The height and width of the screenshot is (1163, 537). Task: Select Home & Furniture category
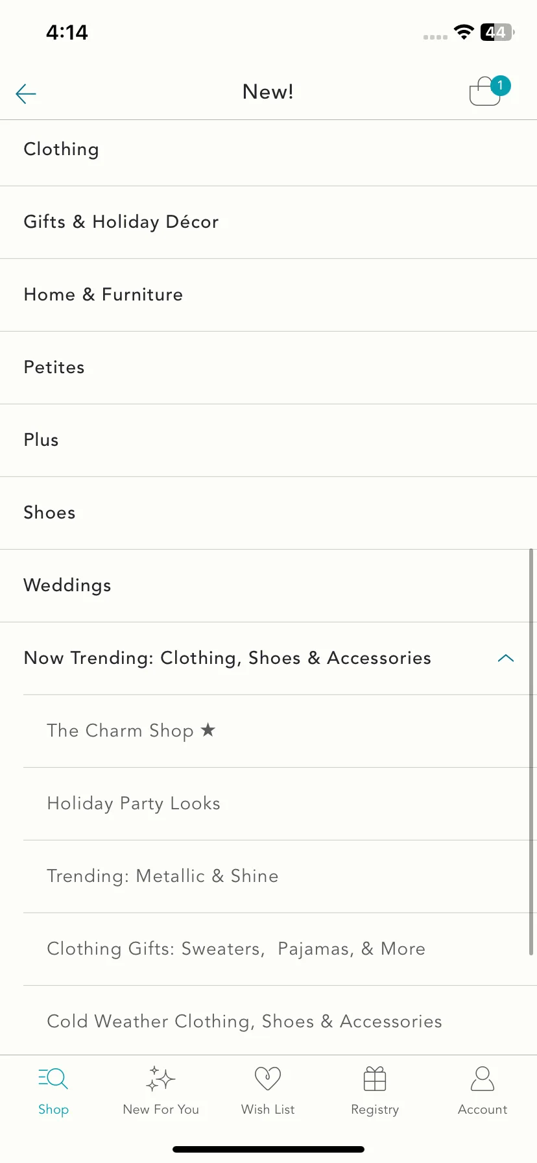tap(268, 295)
